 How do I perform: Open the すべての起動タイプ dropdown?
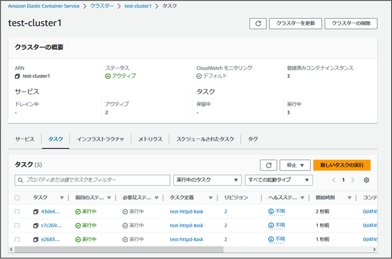point(279,180)
